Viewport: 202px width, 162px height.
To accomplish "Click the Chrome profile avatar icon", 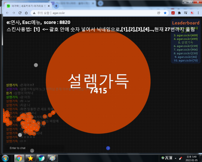I will tap(192, 13).
